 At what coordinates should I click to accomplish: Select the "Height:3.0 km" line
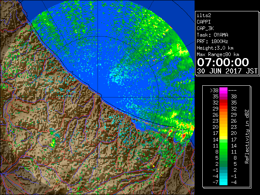coord(215,48)
